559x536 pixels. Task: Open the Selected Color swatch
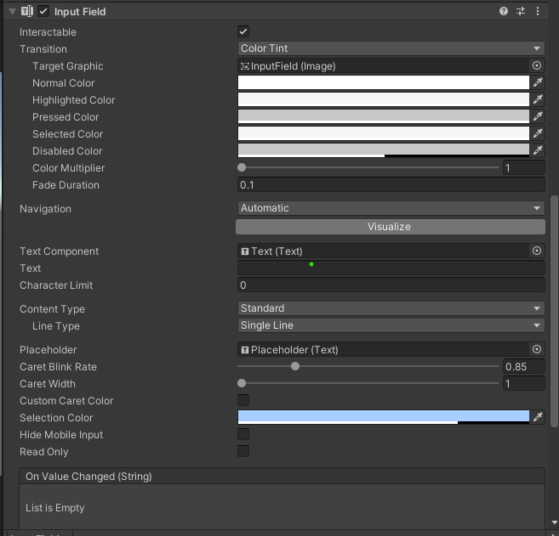point(384,133)
